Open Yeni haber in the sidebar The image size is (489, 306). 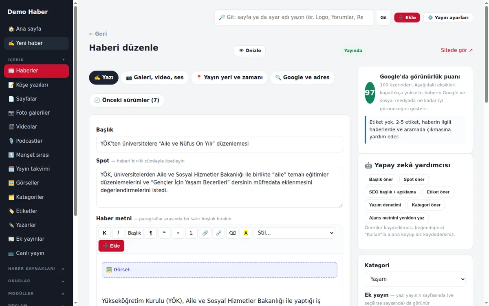pos(37,43)
